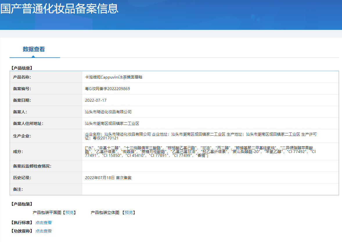
Task: Click the 生产企业 details text
Action: coord(201,136)
